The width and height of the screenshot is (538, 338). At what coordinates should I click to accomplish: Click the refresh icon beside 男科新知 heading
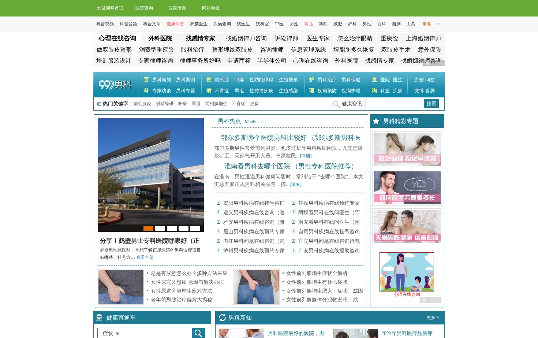(222, 318)
